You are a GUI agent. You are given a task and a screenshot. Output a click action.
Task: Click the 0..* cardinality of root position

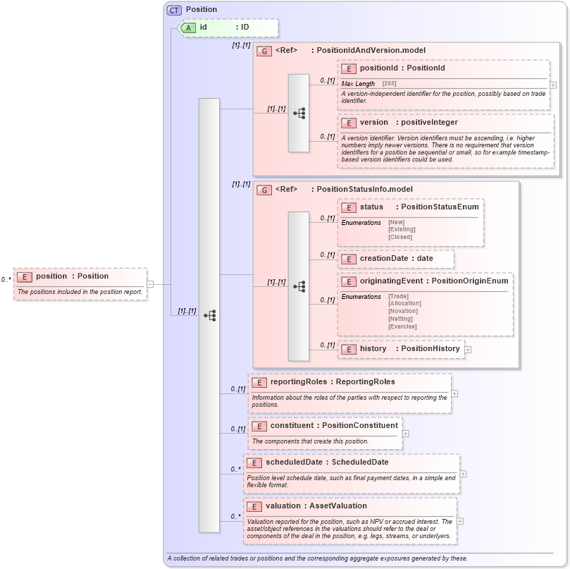coord(6,279)
